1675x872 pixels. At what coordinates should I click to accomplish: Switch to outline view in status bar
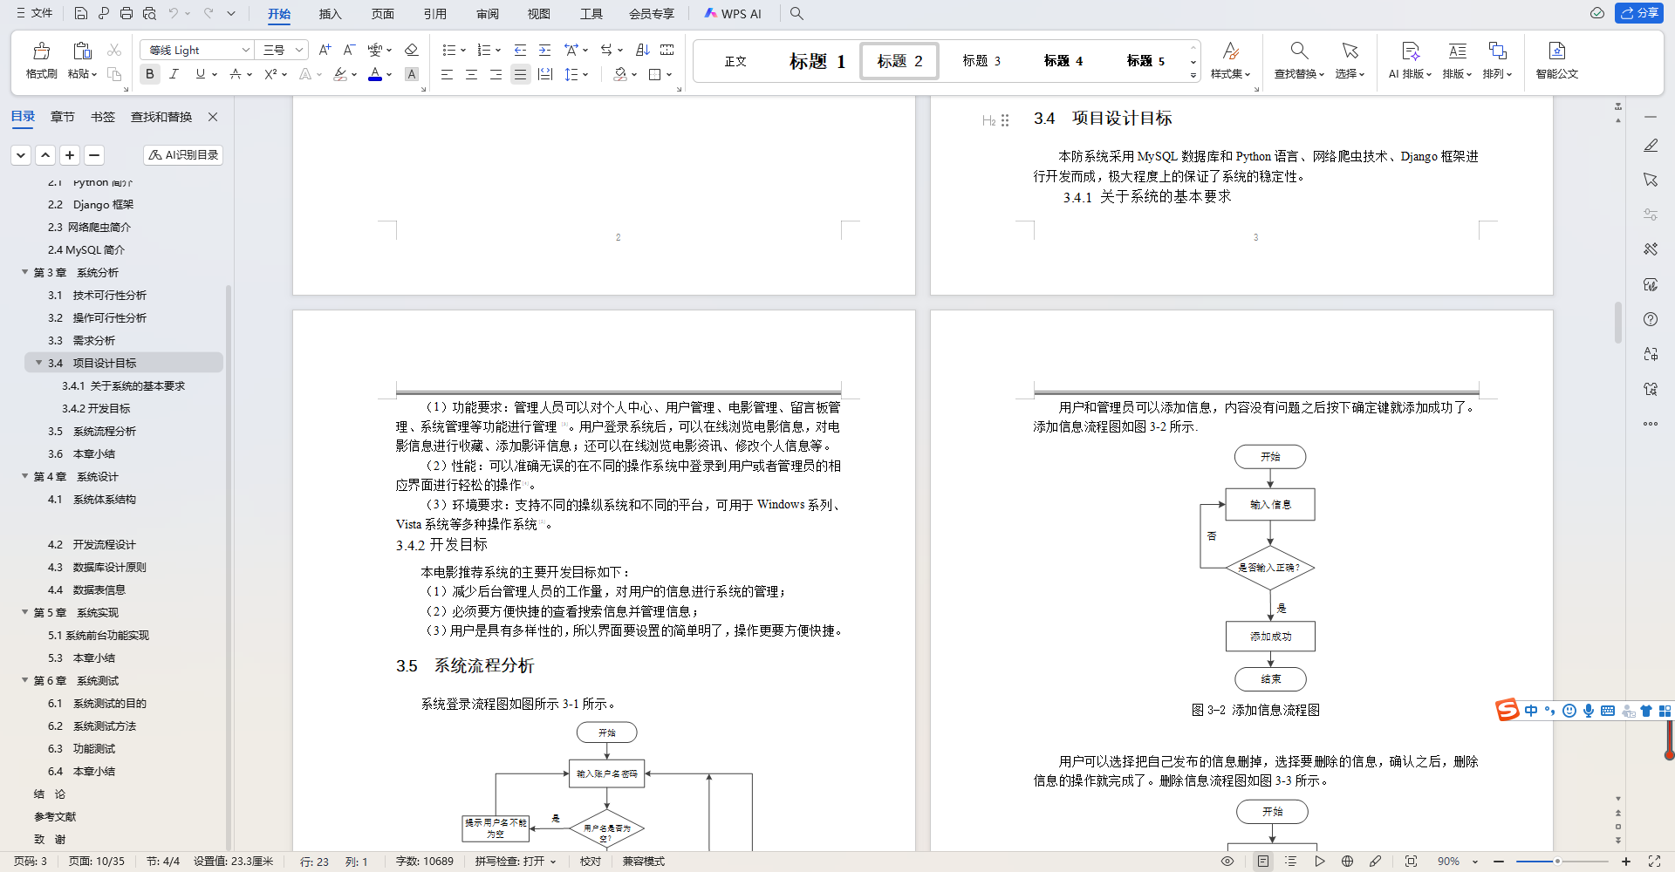click(1291, 862)
